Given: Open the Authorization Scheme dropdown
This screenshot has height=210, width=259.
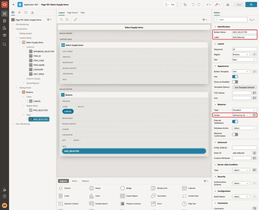Looking at the screenshot, I should [241, 183].
